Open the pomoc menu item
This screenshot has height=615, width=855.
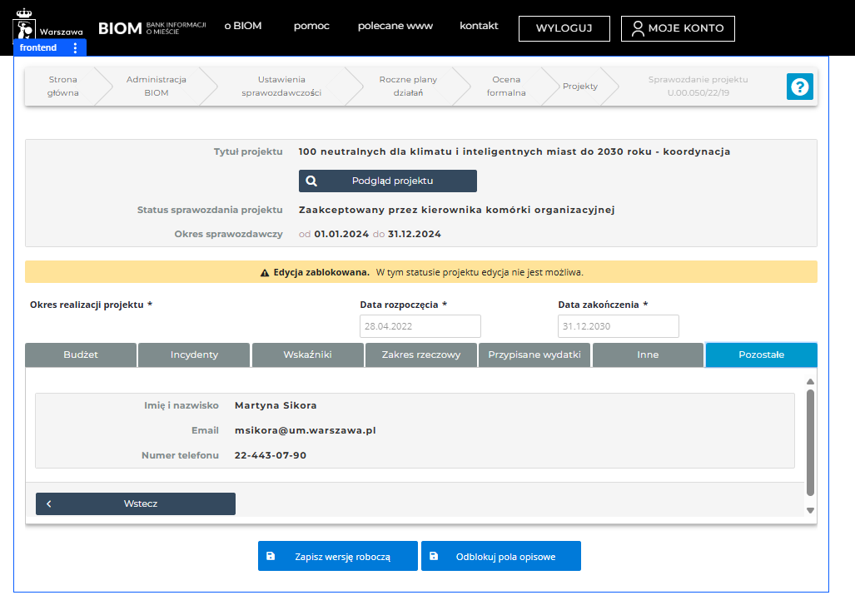pos(311,26)
